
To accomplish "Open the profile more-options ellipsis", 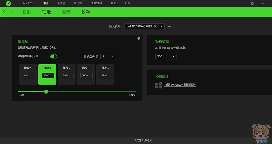I will [169, 26].
